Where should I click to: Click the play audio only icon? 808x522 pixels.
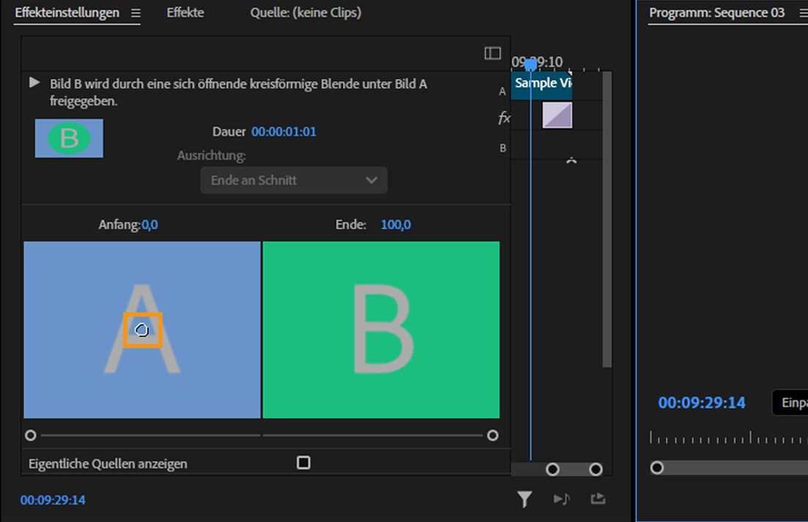562,499
